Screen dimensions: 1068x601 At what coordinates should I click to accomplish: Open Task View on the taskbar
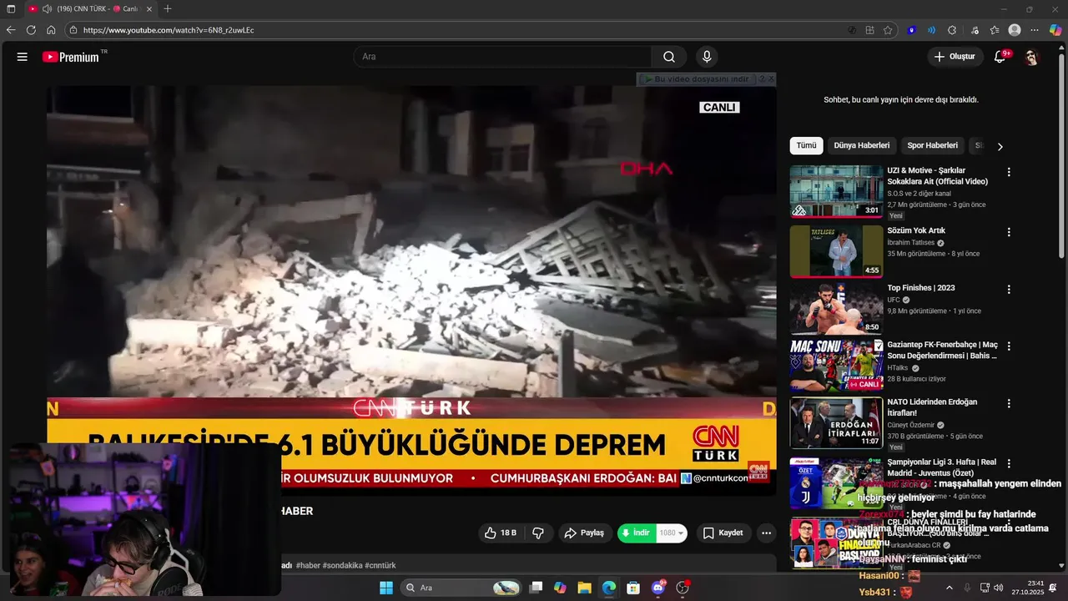point(537,588)
